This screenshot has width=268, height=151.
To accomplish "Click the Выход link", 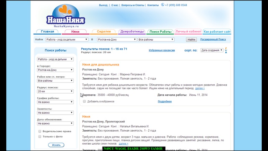I will [x=103, y=5].
